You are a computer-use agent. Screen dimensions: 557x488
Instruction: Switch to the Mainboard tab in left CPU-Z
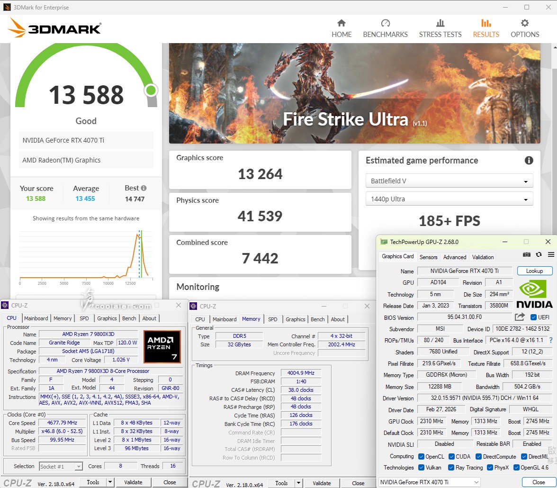pyautogui.click(x=36, y=318)
